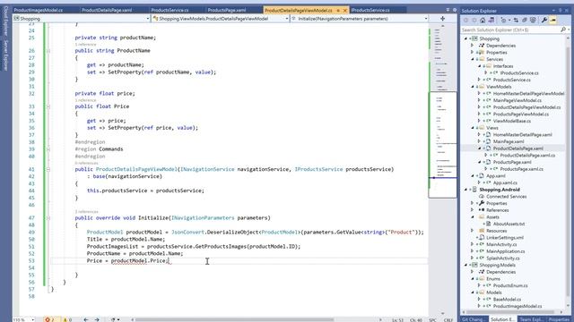Collapse the Views folder node

(x=473, y=128)
